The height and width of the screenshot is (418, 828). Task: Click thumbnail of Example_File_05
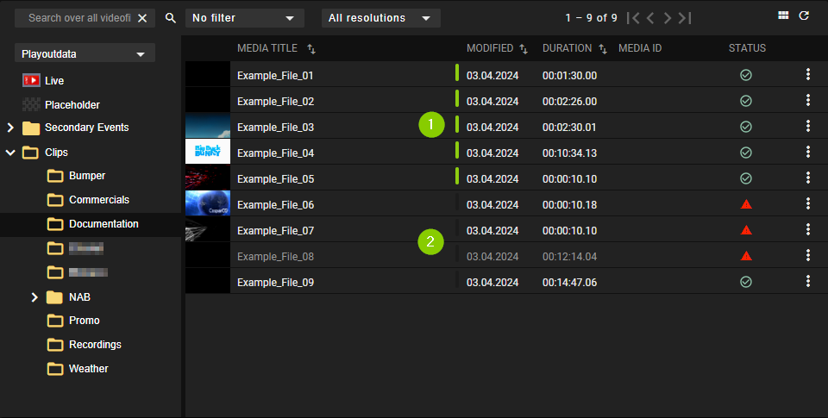[x=208, y=178]
